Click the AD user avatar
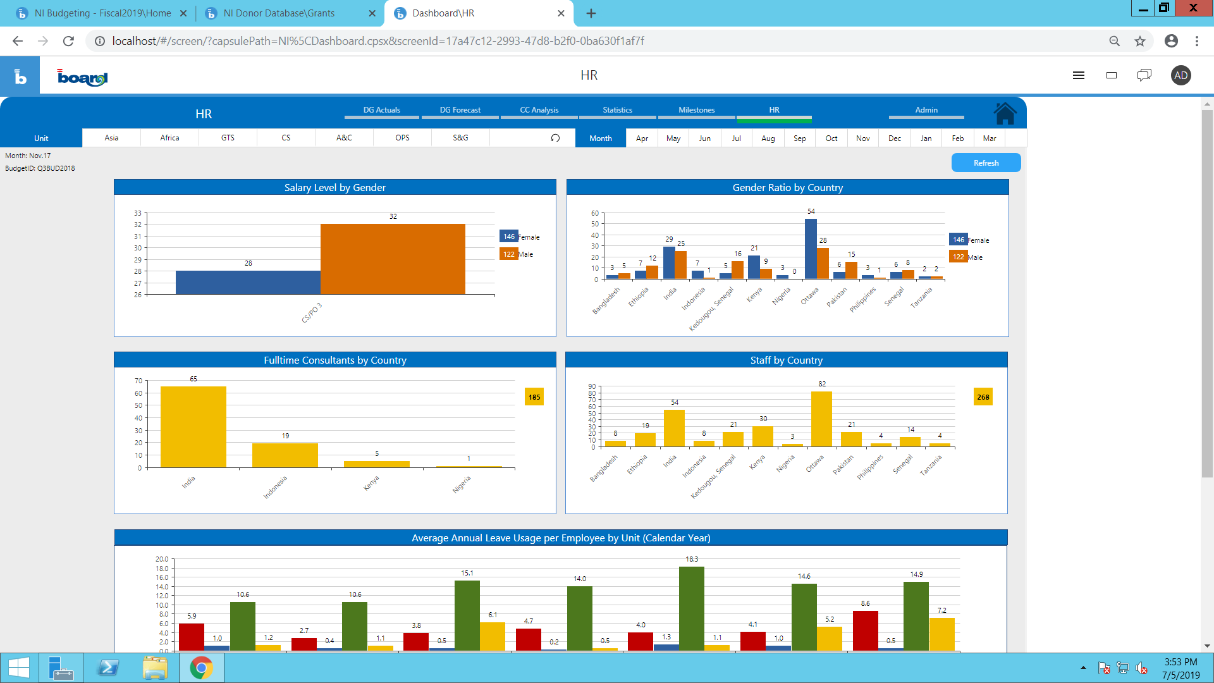 1180,75
